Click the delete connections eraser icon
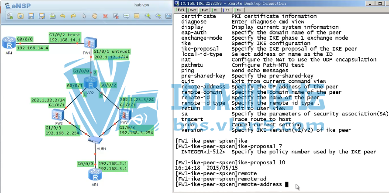The height and width of the screenshot is (193, 389). [116, 16]
